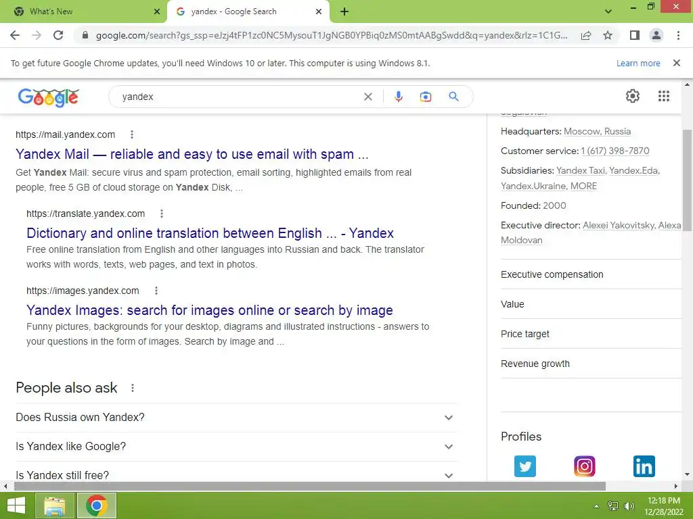Image resolution: width=693 pixels, height=519 pixels.
Task: Click the forward navigation arrow
Action: click(37, 35)
